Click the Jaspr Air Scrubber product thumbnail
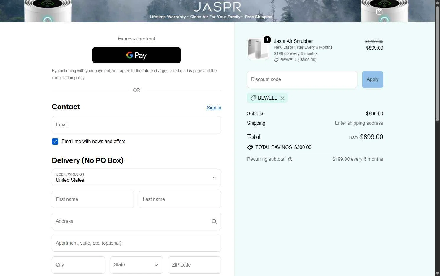Viewport: 440px width, 276px height. tap(258, 49)
